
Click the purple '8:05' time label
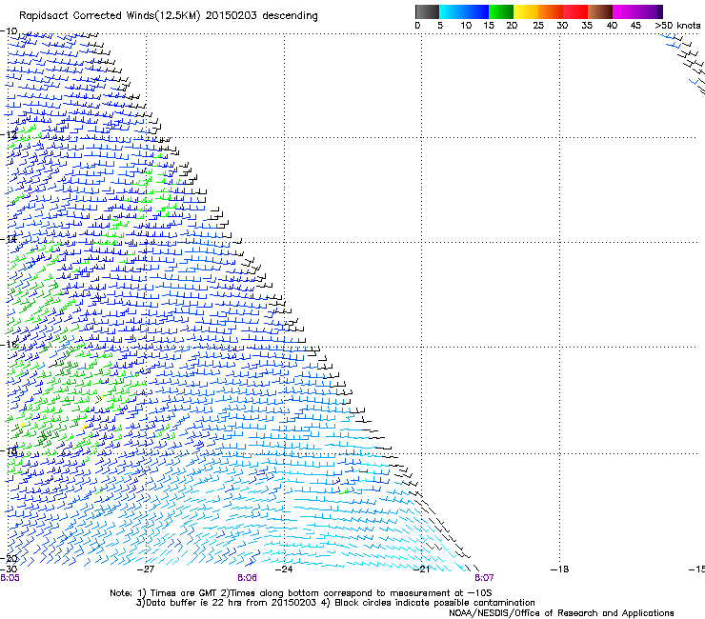point(10,578)
